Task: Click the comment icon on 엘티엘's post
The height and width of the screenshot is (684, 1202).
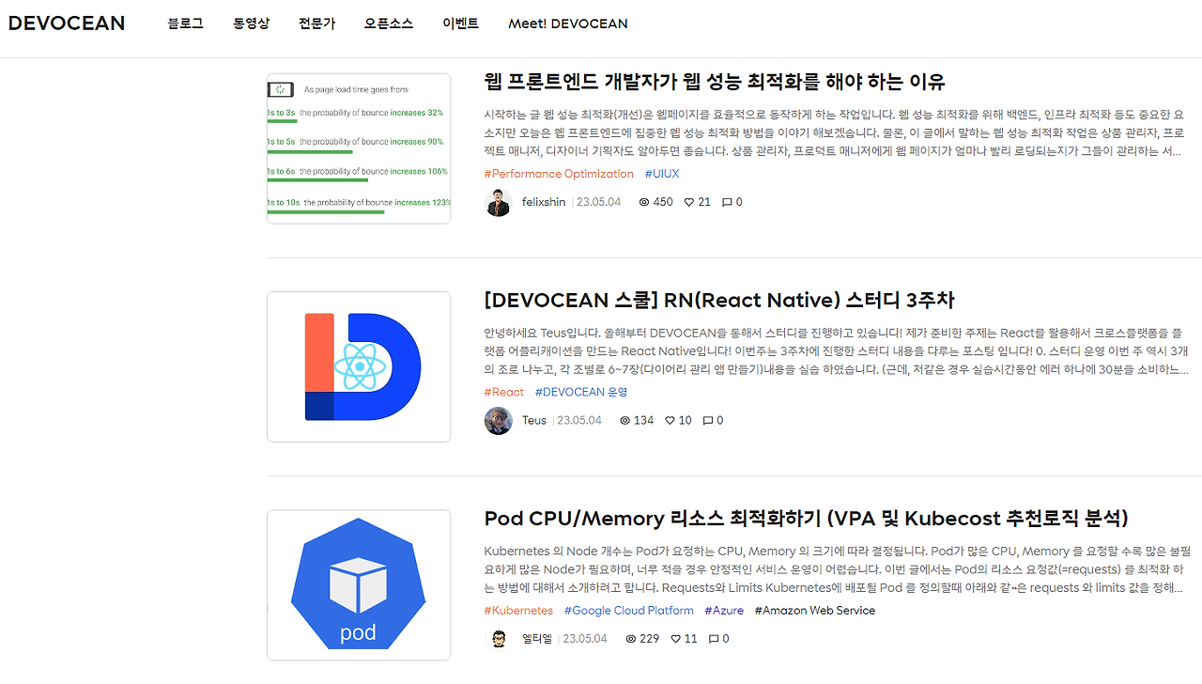Action: [714, 639]
